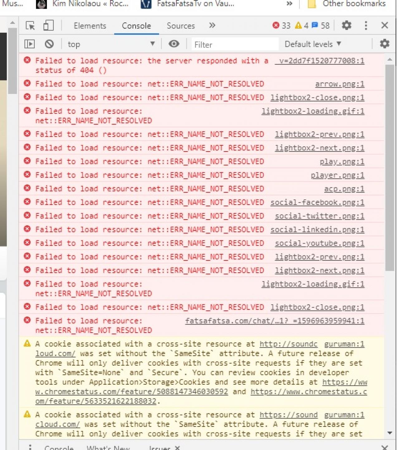Show more DevTools tabs chevron
This screenshot has height=450, width=399.
212,25
